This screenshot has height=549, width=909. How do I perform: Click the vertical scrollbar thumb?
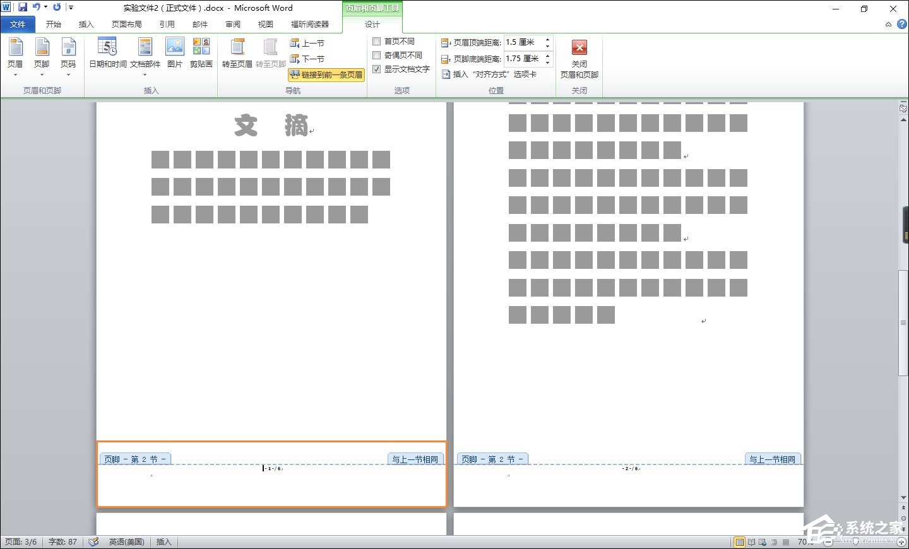click(903, 323)
